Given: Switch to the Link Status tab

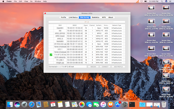Looking at the screenshot, I should (x=73, y=17).
